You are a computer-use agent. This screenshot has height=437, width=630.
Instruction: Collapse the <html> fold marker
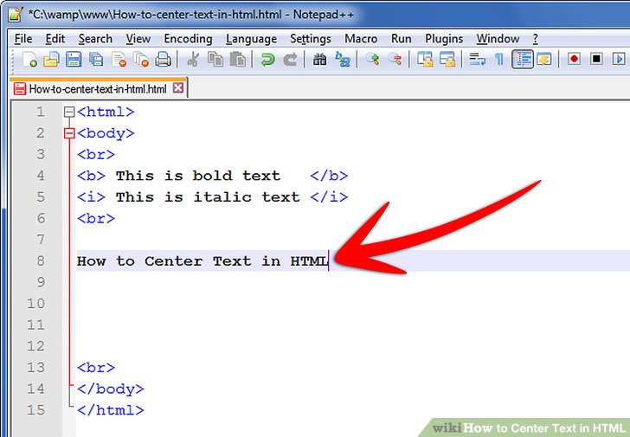point(69,112)
